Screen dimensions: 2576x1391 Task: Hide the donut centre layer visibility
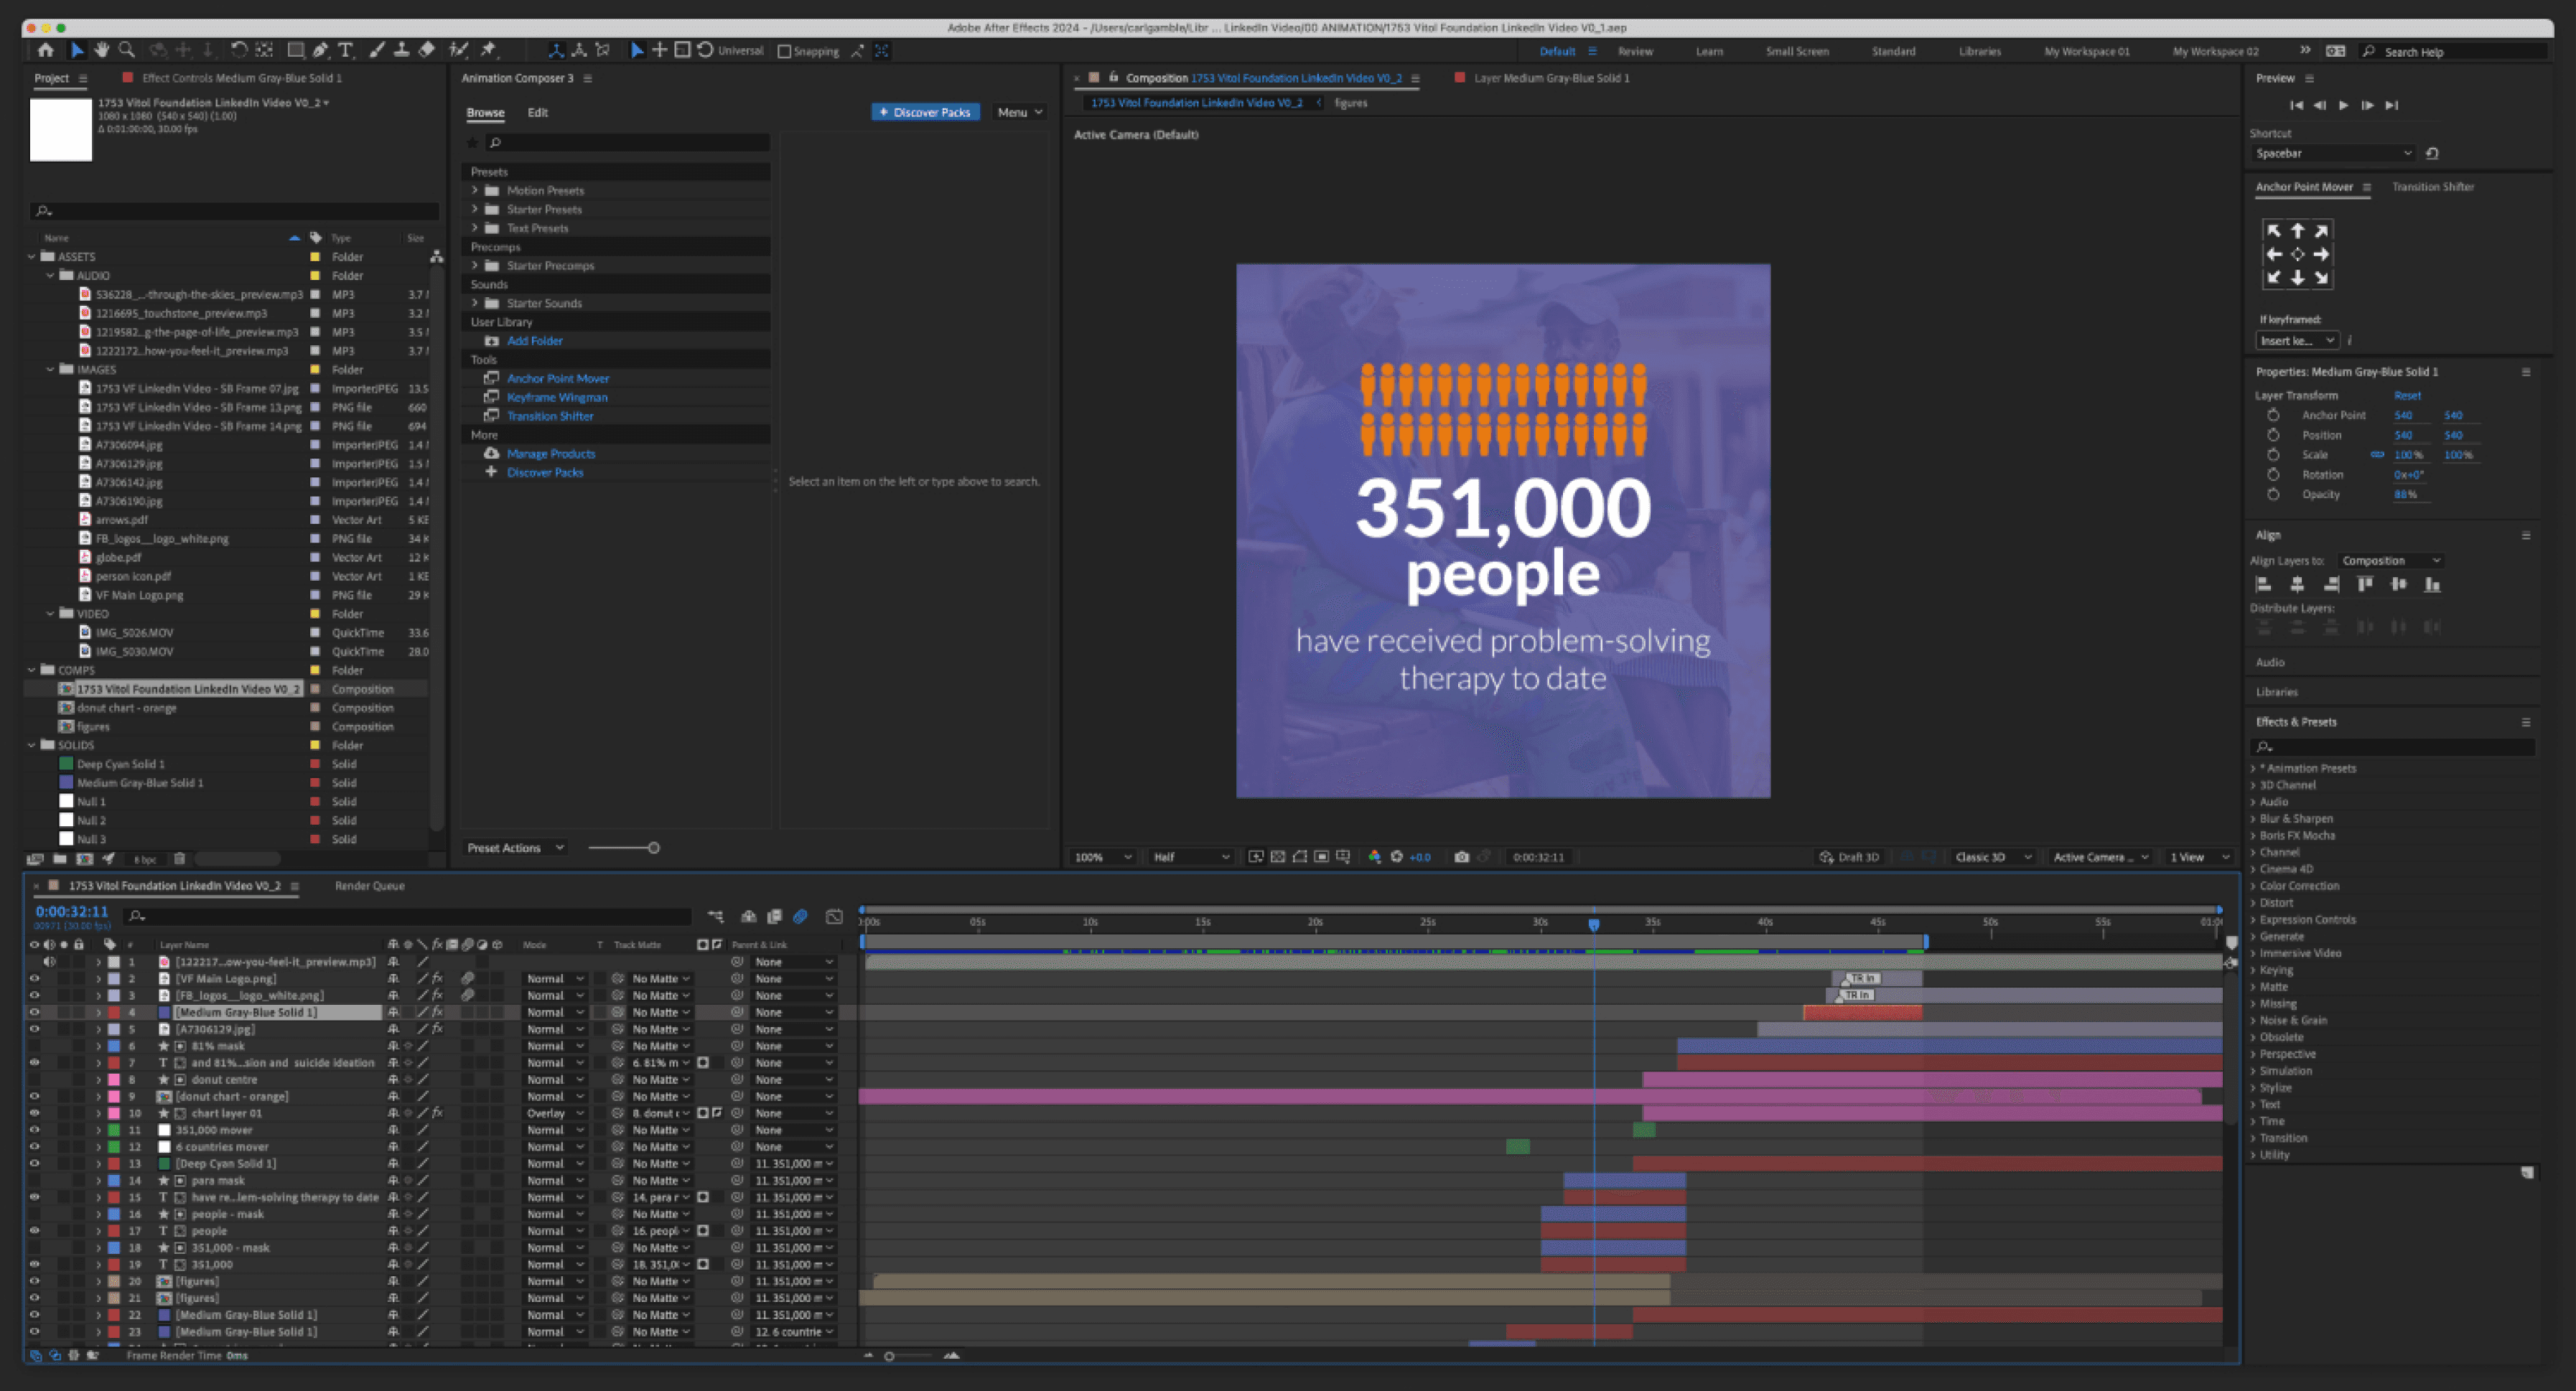[34, 1079]
